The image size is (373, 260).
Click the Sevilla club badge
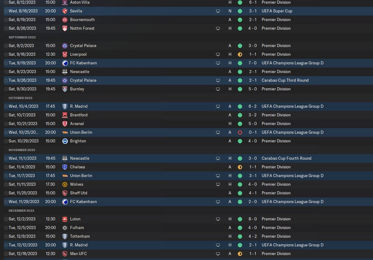(65, 11)
